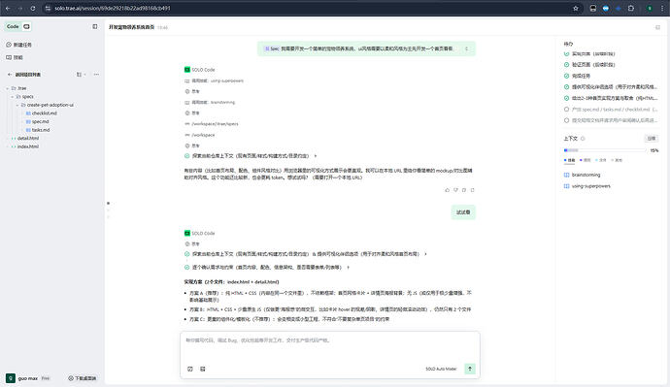Click the second SOLO Code logo icon
Viewport: 670px width, 387px height.
coord(187,233)
